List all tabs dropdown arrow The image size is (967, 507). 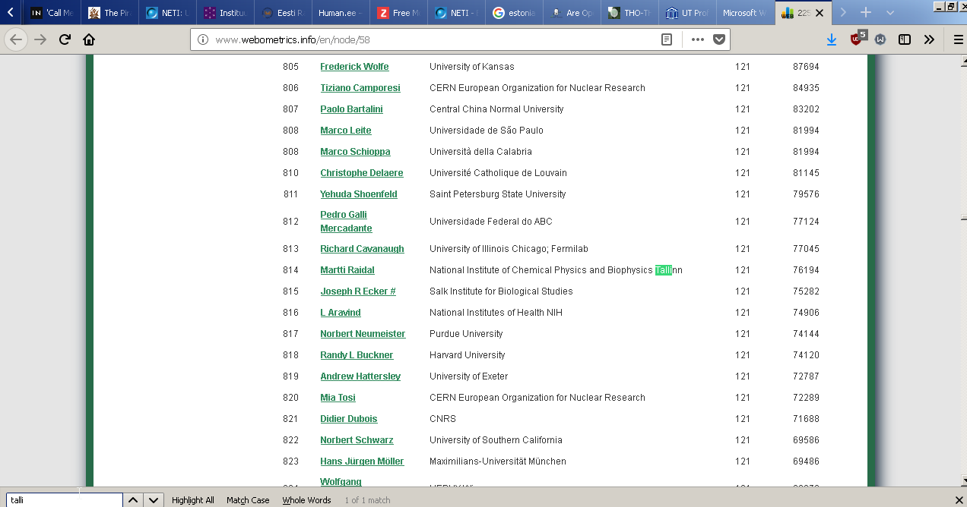pyautogui.click(x=890, y=13)
